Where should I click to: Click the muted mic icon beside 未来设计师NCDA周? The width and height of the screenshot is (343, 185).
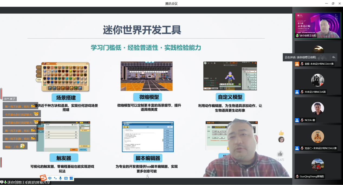[x=302, y=92]
